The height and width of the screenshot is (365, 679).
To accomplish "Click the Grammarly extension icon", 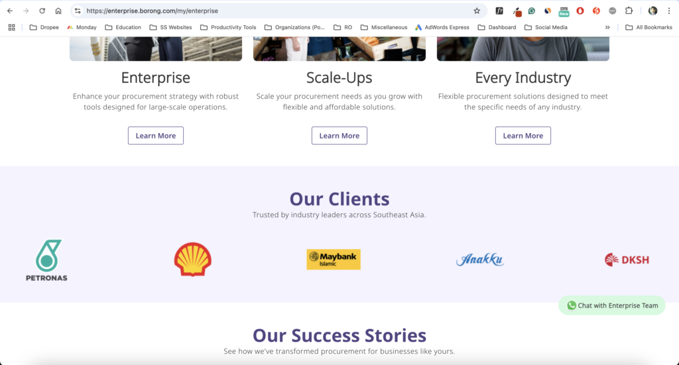I will (532, 11).
